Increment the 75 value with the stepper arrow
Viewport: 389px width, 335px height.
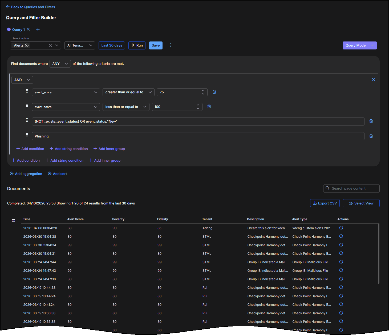tap(203, 90)
